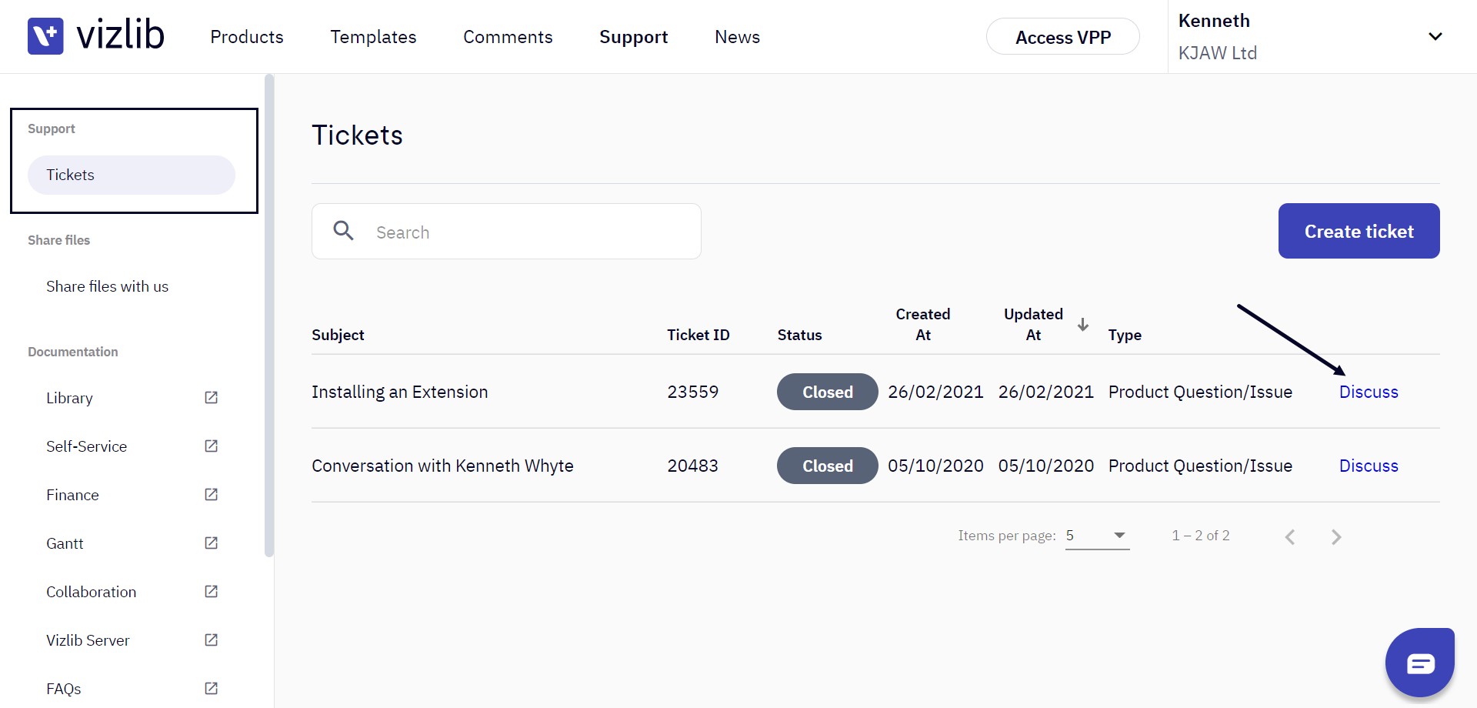This screenshot has width=1477, height=708.
Task: Click external link icon next to Self-Service
Action: coord(211,446)
